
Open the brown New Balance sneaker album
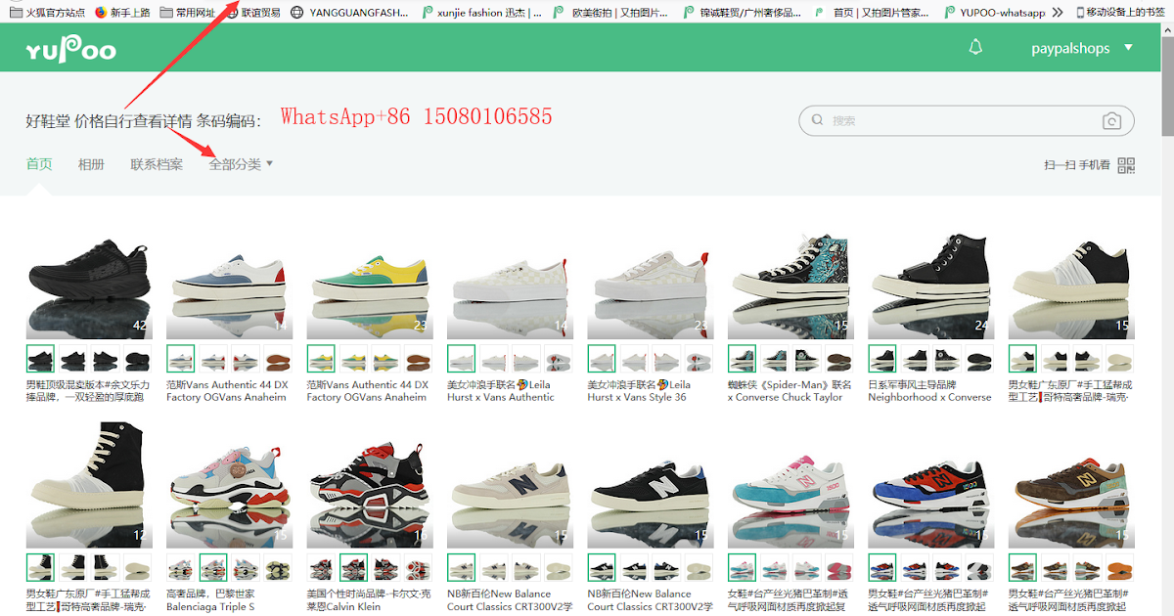(x=1070, y=485)
